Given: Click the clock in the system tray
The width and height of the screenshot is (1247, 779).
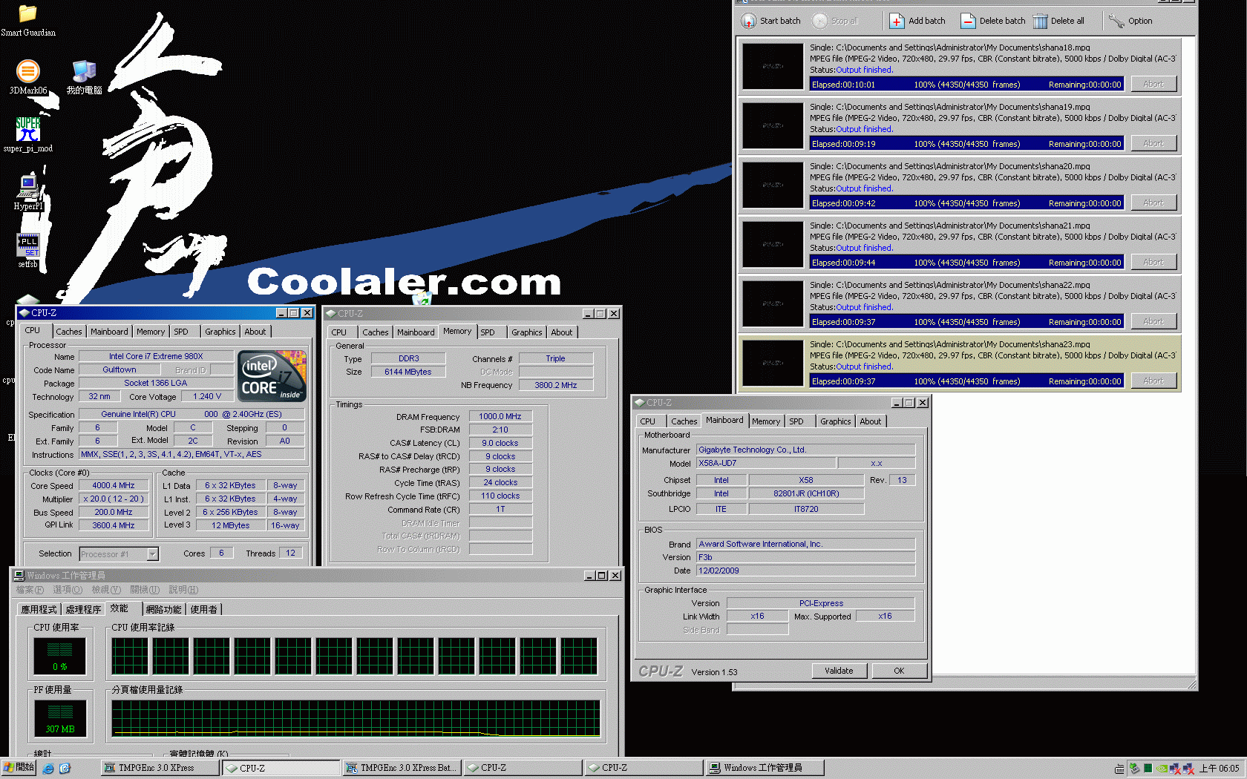Looking at the screenshot, I should click(1220, 769).
